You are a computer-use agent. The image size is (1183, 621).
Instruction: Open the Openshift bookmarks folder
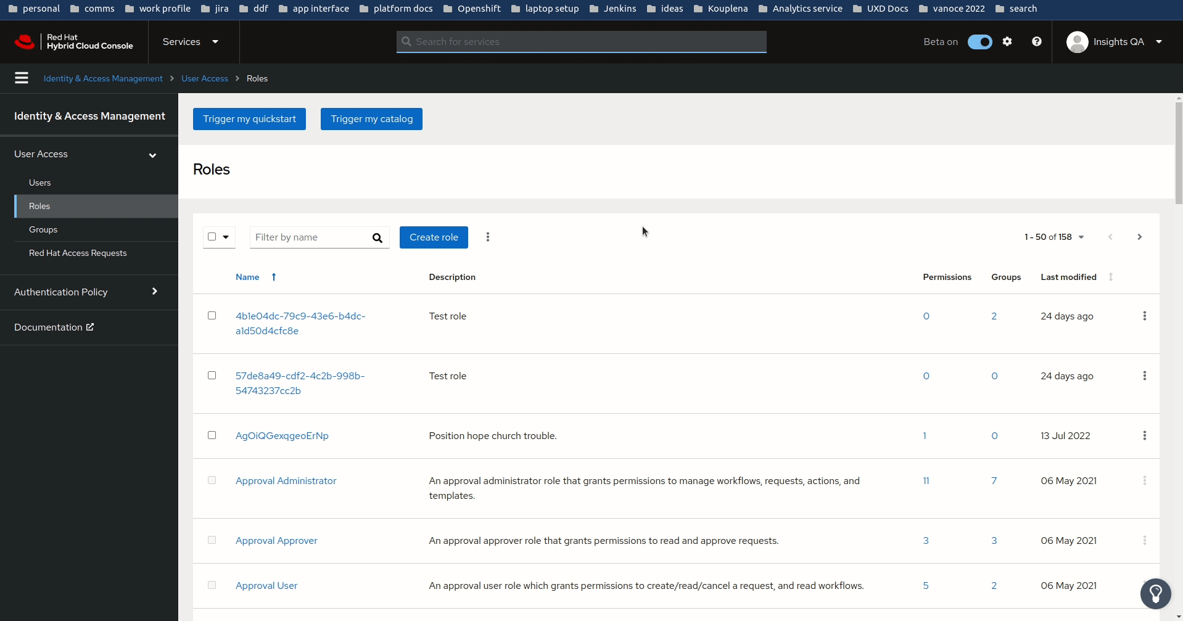[x=472, y=9]
